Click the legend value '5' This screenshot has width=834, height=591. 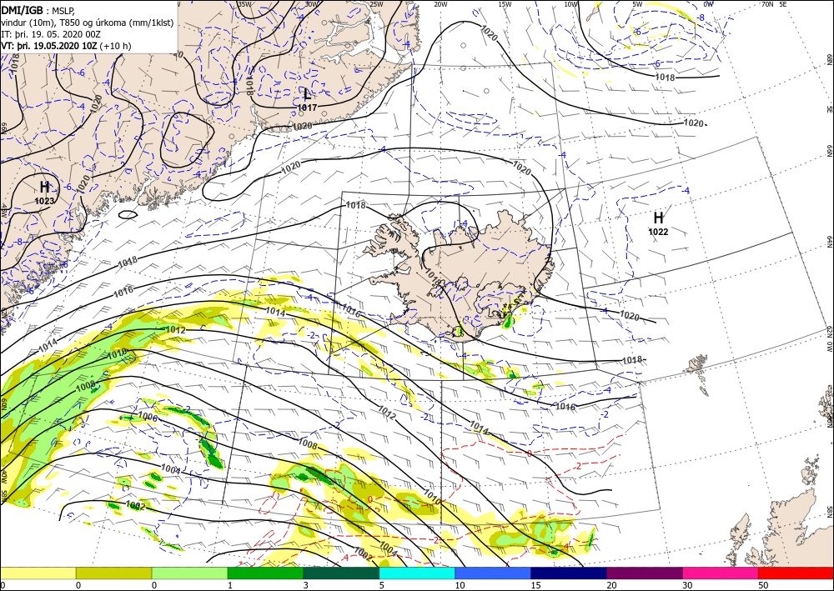click(381, 585)
